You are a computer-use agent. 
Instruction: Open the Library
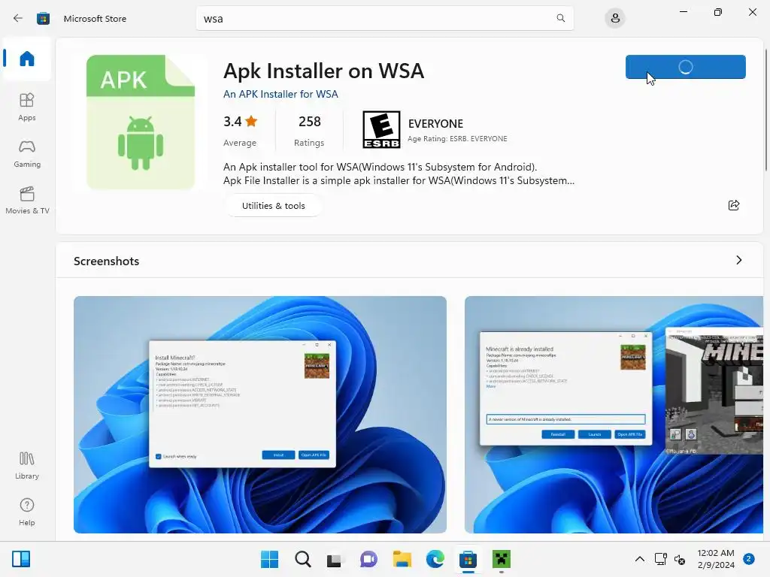[x=27, y=465]
